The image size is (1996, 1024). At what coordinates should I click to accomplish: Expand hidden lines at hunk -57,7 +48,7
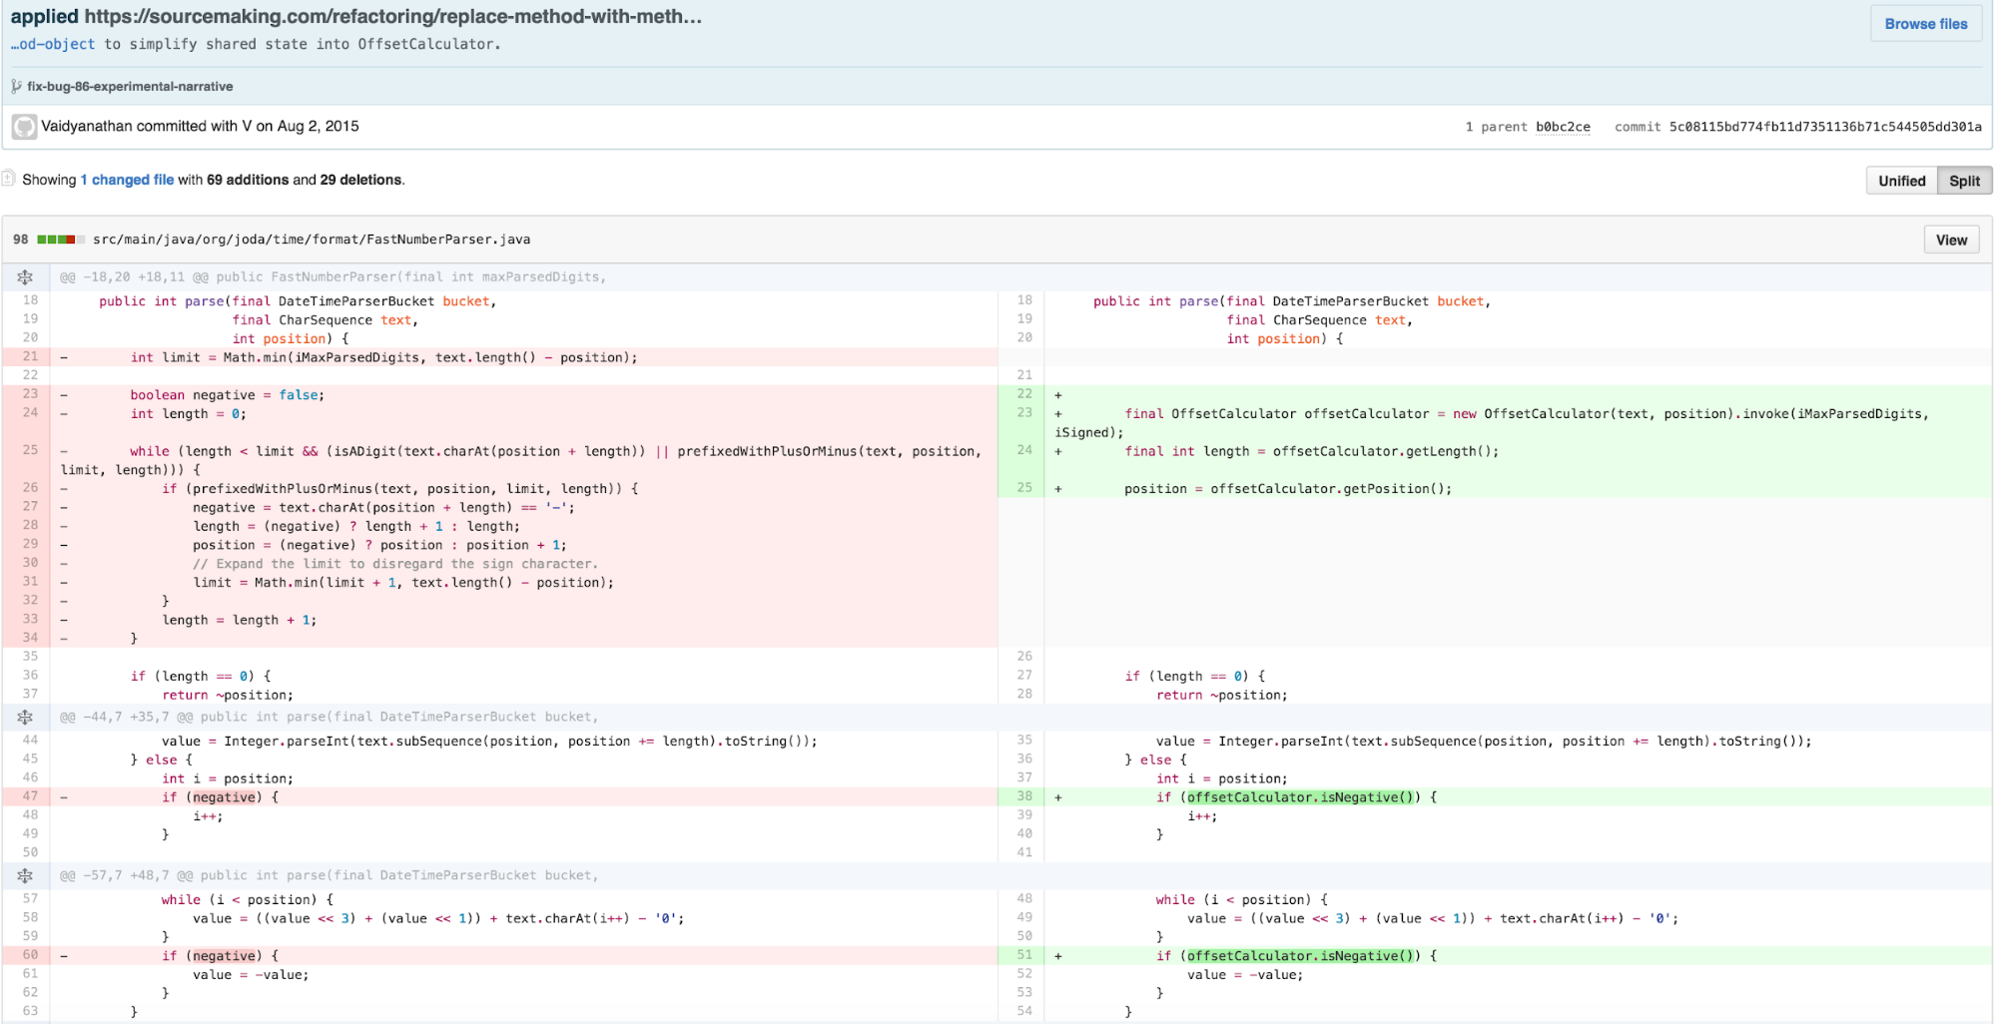click(x=25, y=875)
